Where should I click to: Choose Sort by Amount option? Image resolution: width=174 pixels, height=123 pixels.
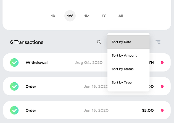128,55
